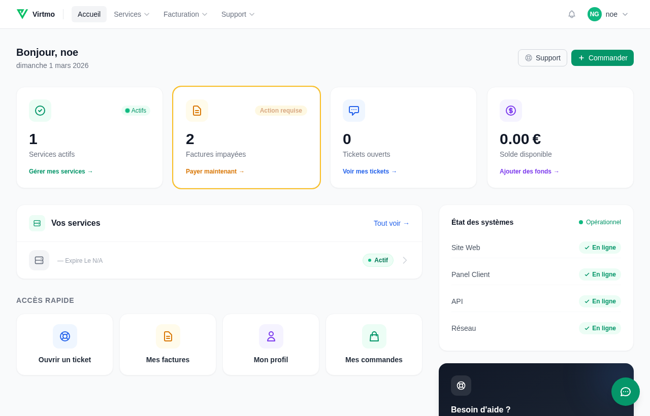Open the Ouvrir un ticket tile
The image size is (650, 416).
[x=64, y=345]
